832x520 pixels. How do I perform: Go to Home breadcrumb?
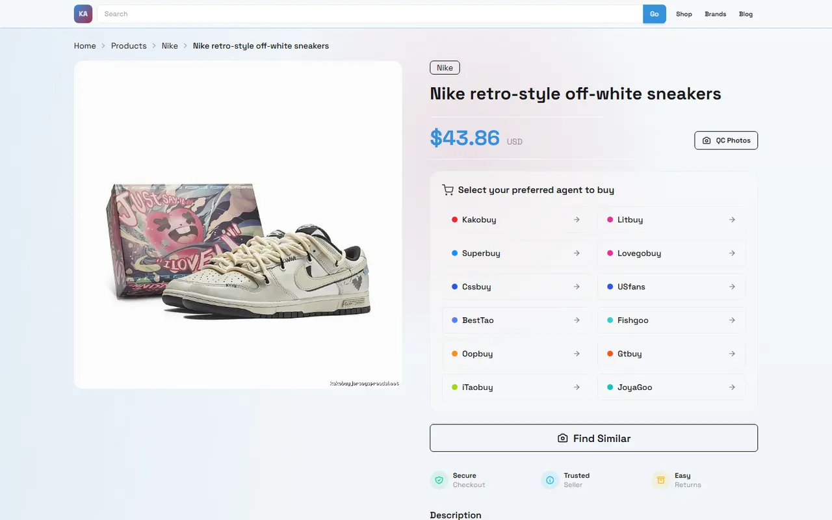(x=85, y=46)
